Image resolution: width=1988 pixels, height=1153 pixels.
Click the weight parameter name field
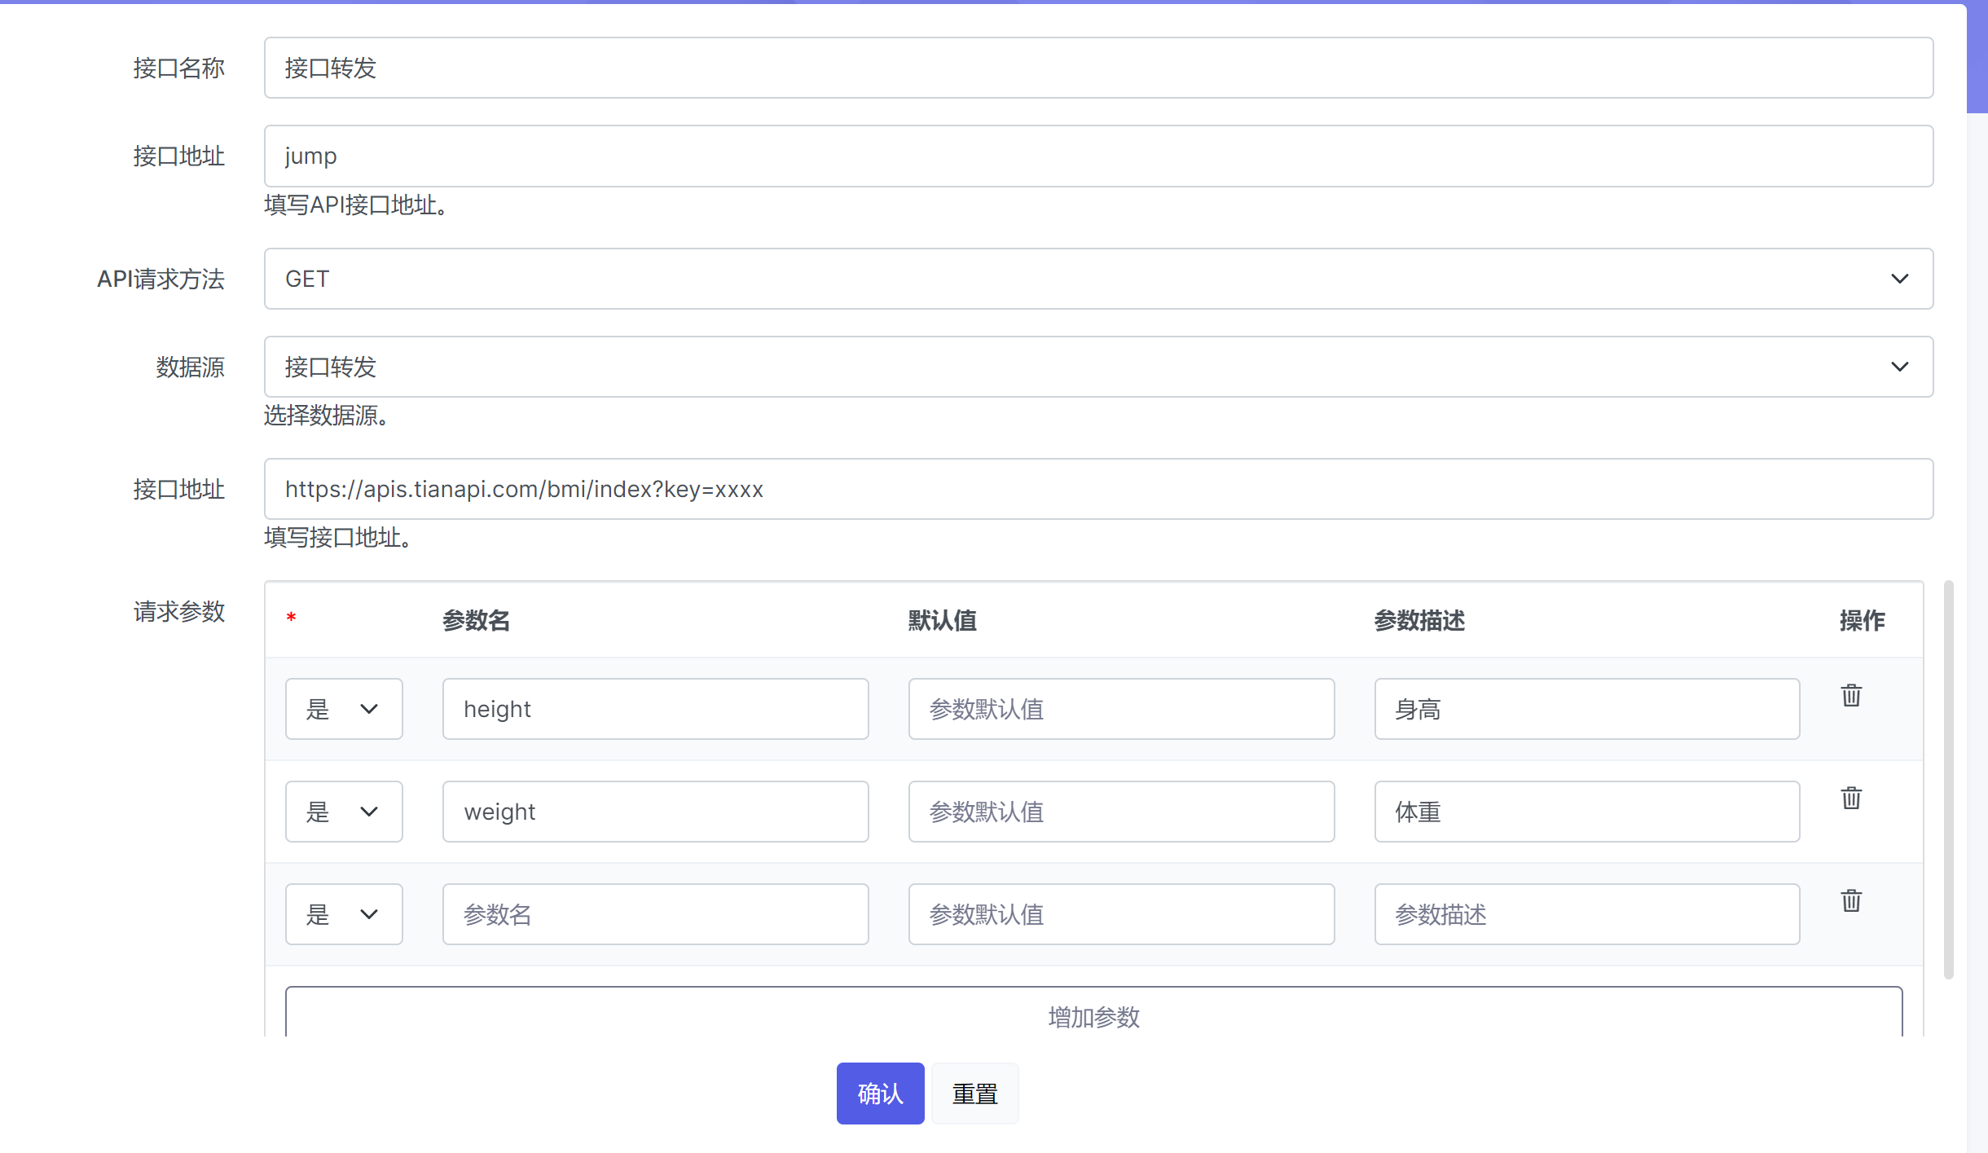[x=655, y=812]
